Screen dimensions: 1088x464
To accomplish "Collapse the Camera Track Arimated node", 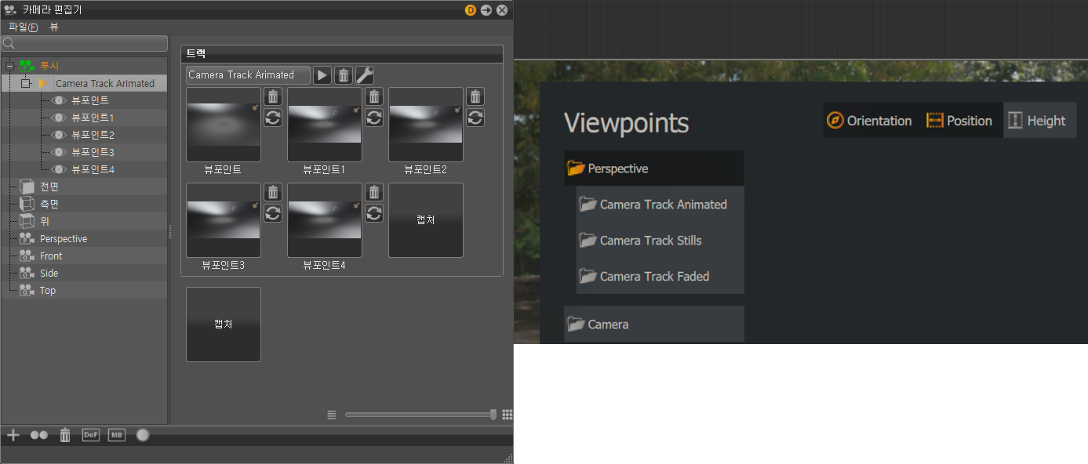I will tap(24, 83).
